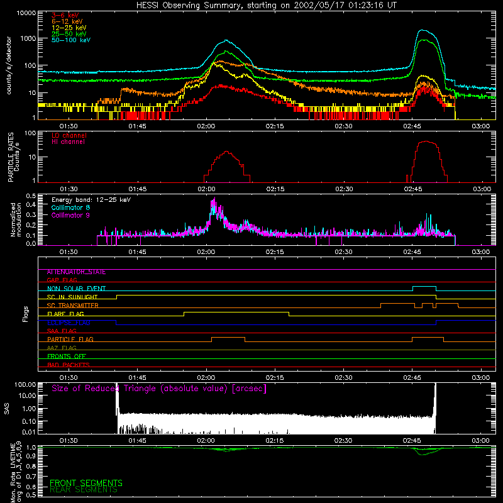Select the red "3-6 keV" legend entry
Image resolution: width=503 pixels, height=503 pixels.
click(x=65, y=15)
